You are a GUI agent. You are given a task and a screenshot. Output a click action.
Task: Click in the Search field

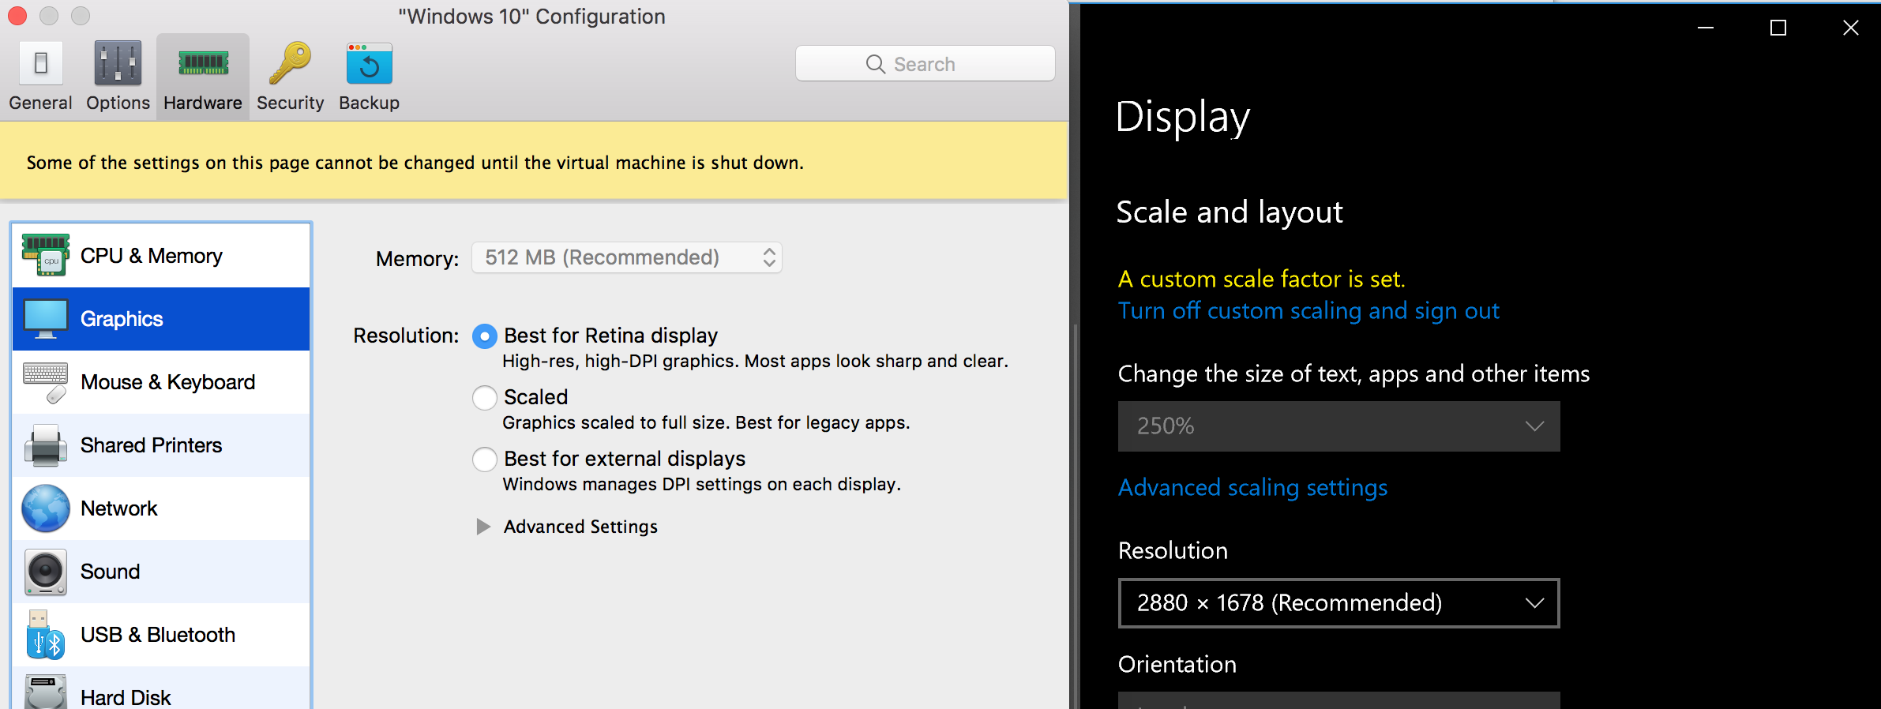925,63
